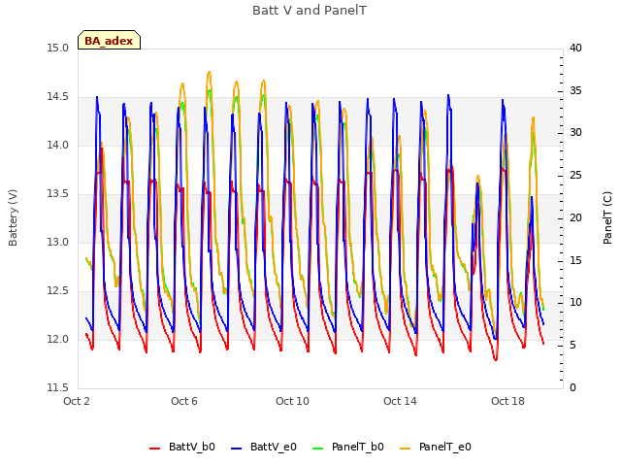This screenshot has width=621, height=466.
Task: Click the 12.5 battery axis value
Action: pyautogui.click(x=58, y=291)
